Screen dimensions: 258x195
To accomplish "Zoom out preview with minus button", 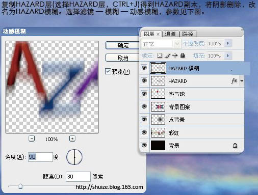I will 32,138.
